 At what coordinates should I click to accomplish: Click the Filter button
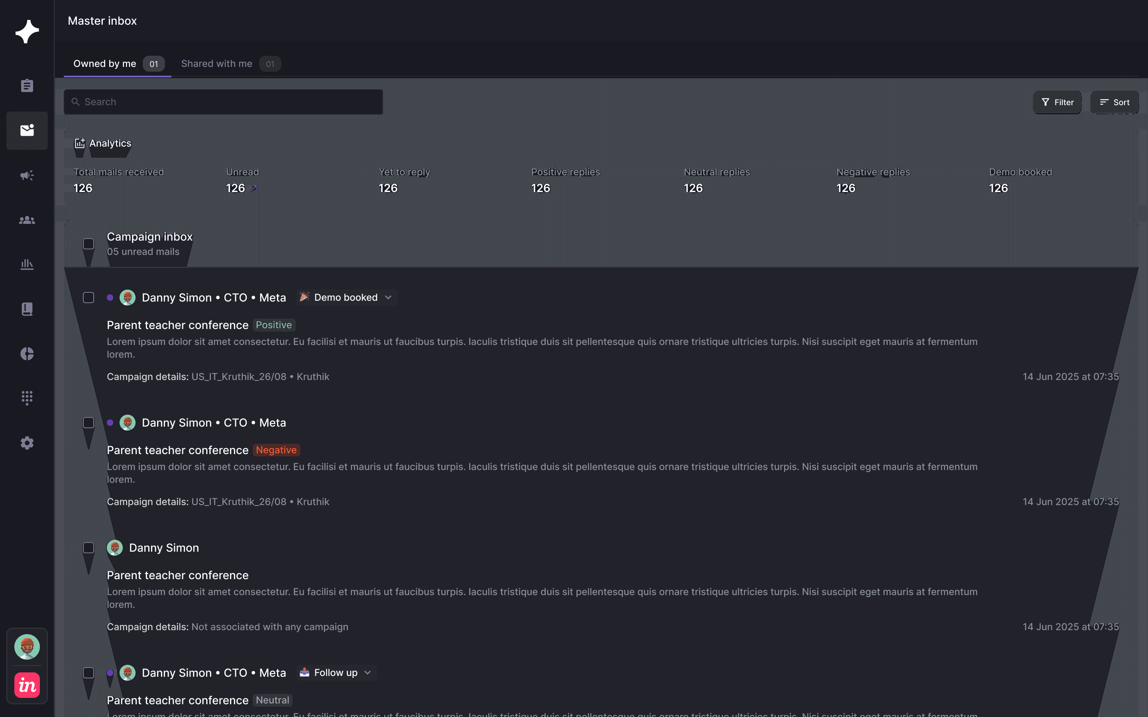1058,102
